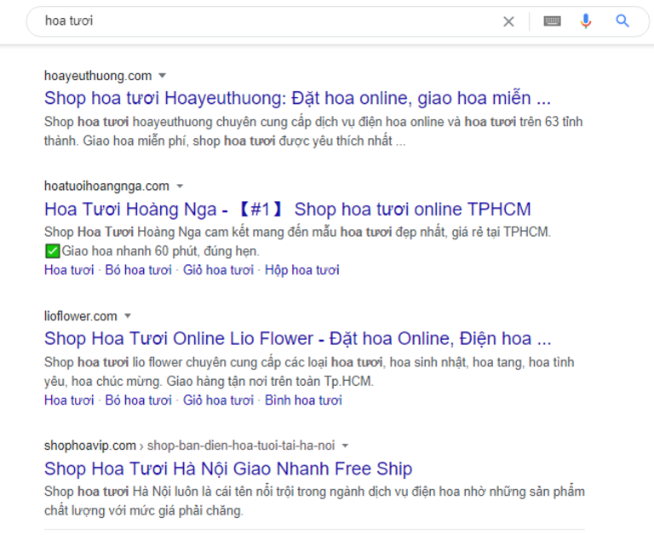The width and height of the screenshot is (654, 535).
Task: Open 'Hộp hoa tươi' sitelink
Action: (x=301, y=270)
